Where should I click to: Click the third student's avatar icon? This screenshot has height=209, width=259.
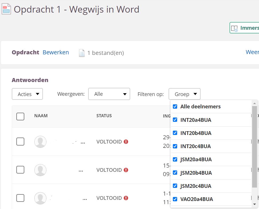pyautogui.click(x=40, y=198)
